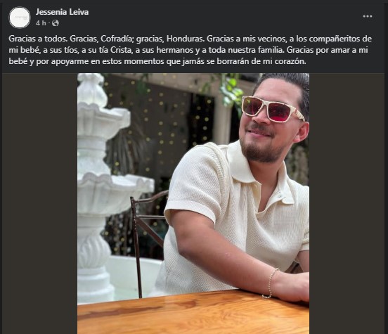
Task: Click the post text starting 'Gracias a todos'
Action: coord(190,50)
